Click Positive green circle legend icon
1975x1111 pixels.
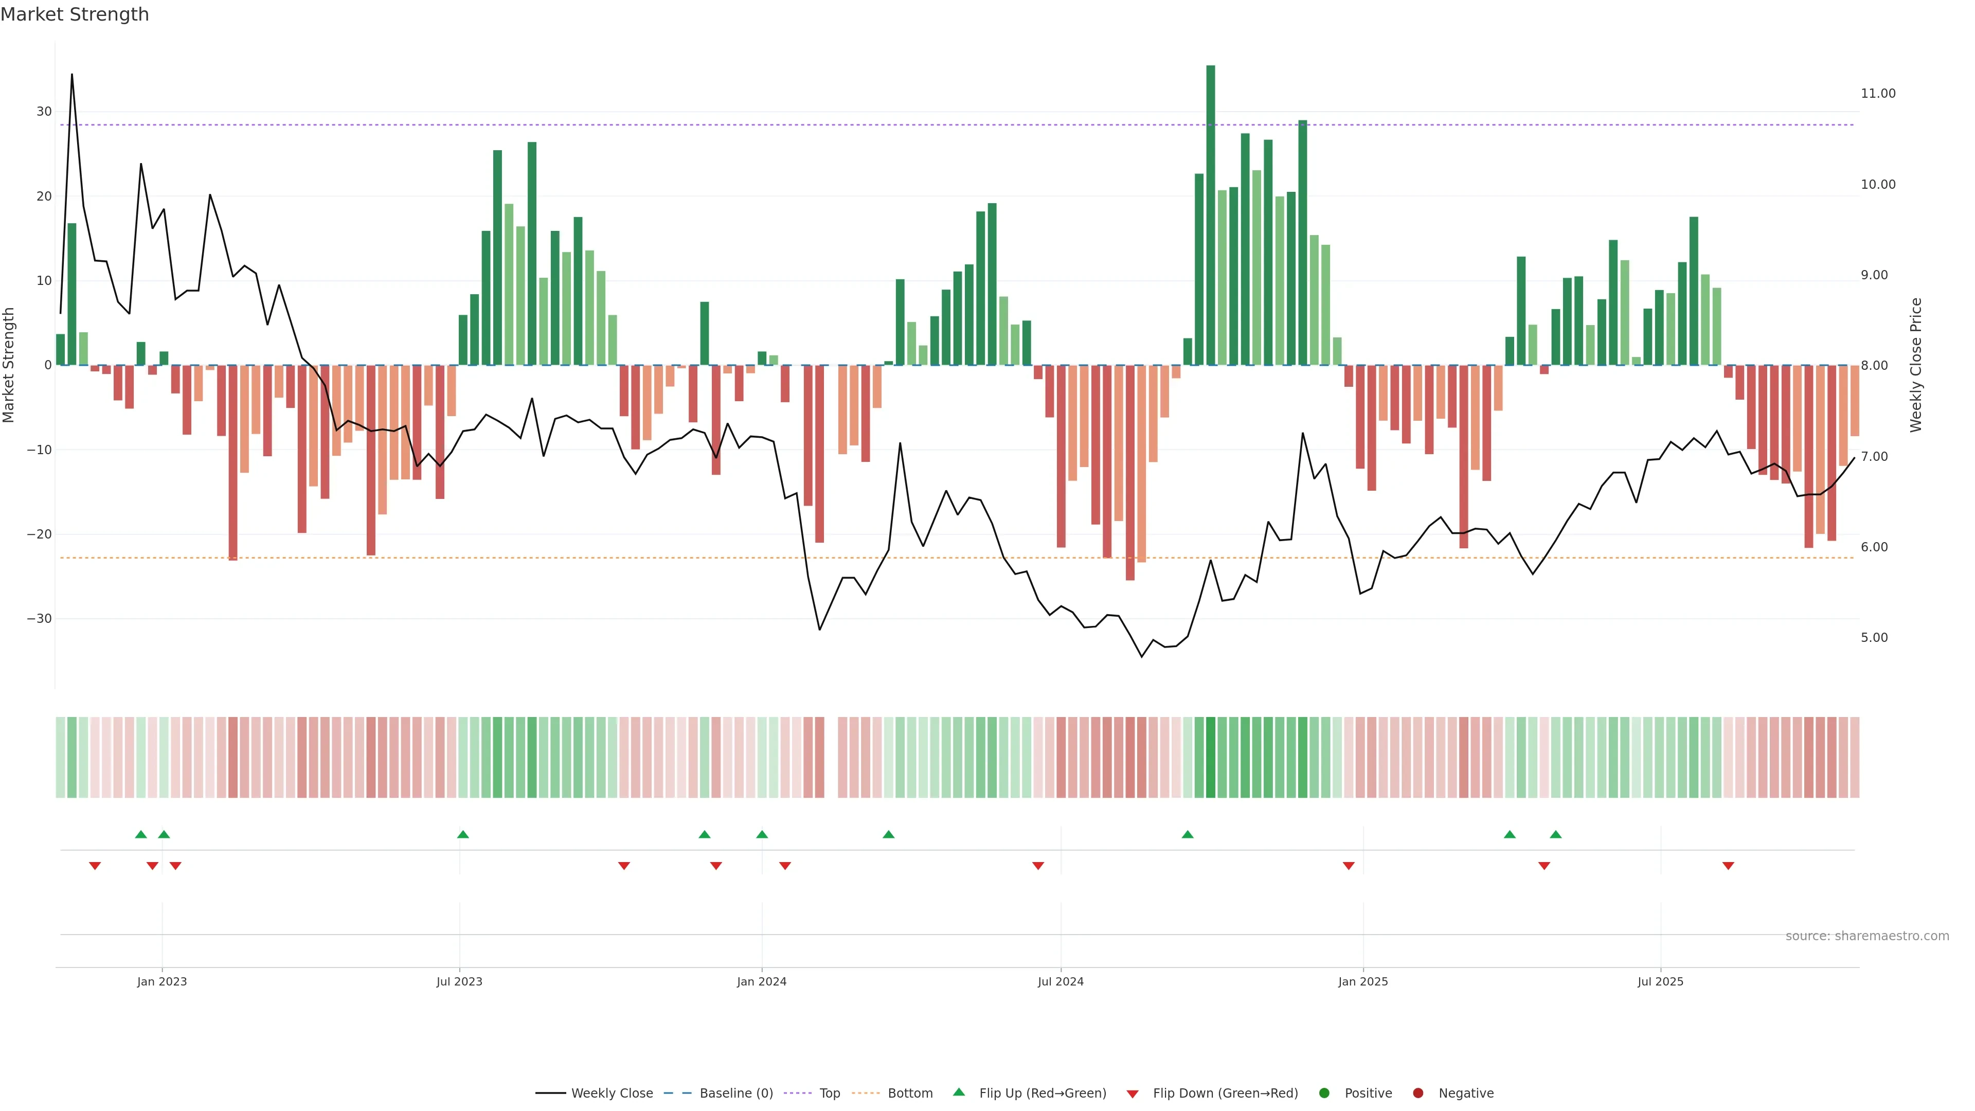[x=1324, y=1094]
